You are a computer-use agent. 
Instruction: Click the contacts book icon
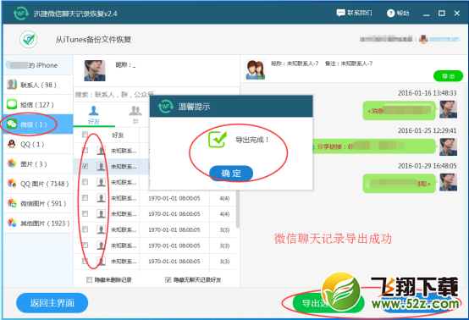coord(12,85)
